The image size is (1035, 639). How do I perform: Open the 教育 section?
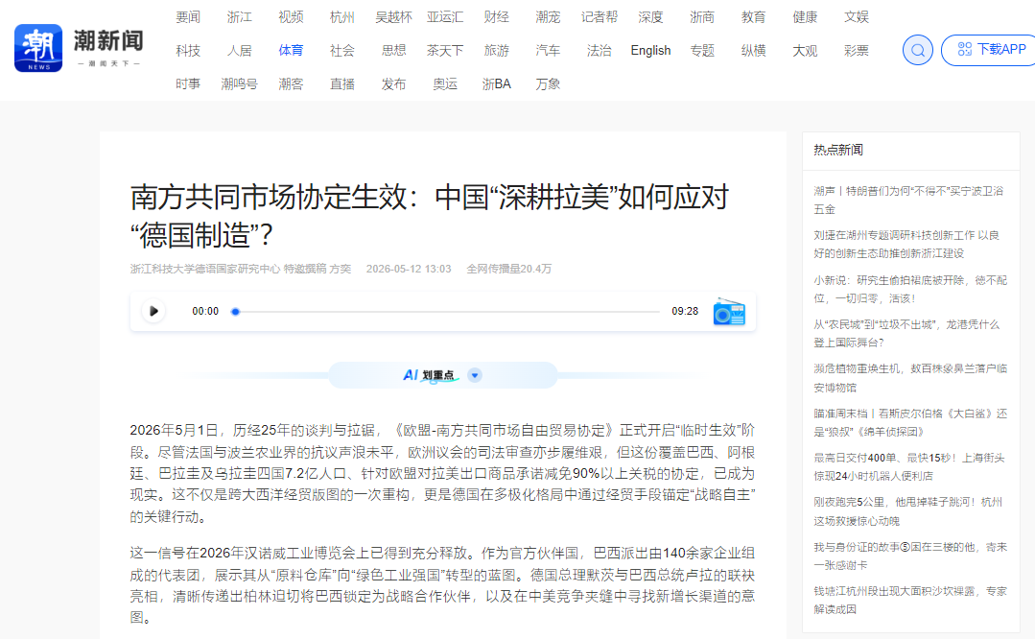click(753, 17)
